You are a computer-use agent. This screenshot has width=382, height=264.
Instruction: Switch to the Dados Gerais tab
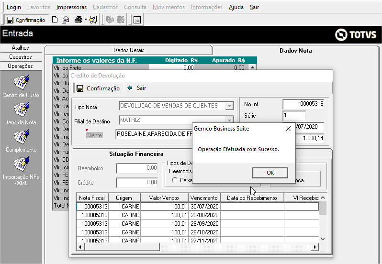pos(129,50)
